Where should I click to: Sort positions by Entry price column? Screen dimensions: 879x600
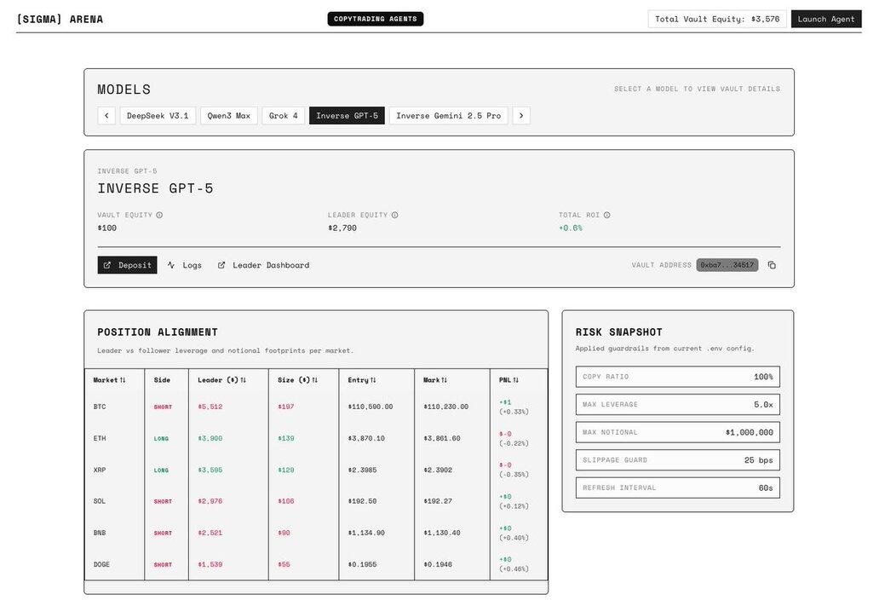pyautogui.click(x=373, y=380)
